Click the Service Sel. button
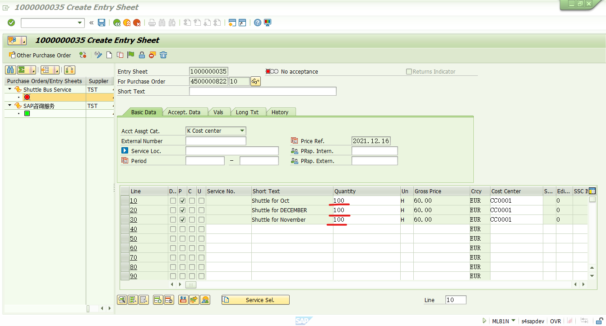The image size is (606, 326). [255, 300]
